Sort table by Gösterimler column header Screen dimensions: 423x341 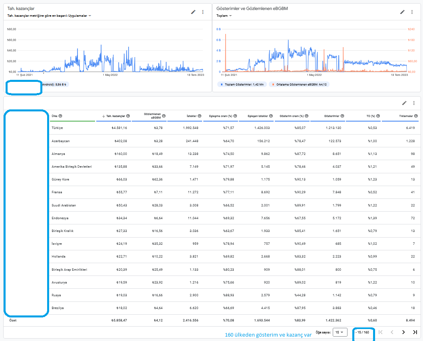pos(332,116)
